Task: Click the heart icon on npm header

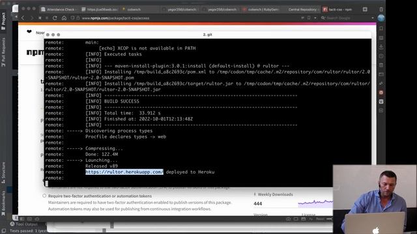Action: click(x=29, y=32)
